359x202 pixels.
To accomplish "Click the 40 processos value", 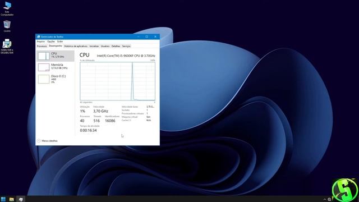I will 82,121.
